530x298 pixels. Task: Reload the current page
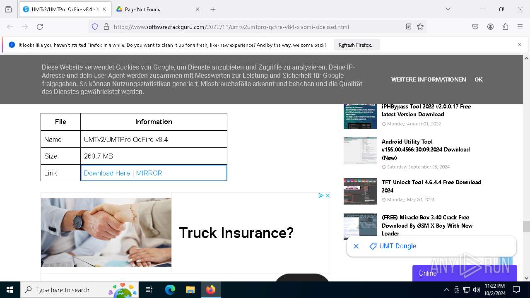(40, 26)
